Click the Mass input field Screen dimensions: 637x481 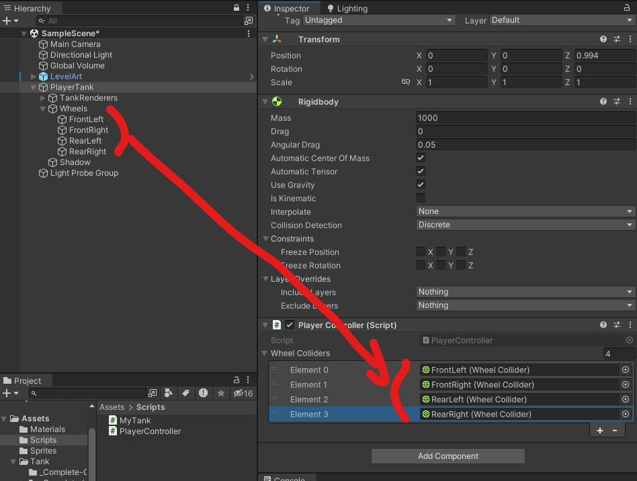525,118
